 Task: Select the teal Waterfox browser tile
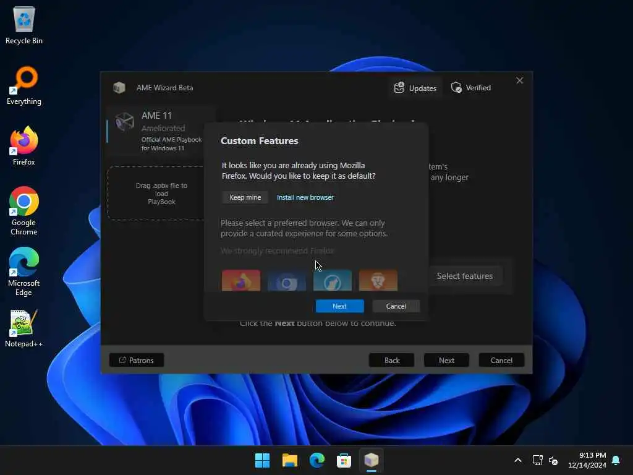(x=333, y=280)
